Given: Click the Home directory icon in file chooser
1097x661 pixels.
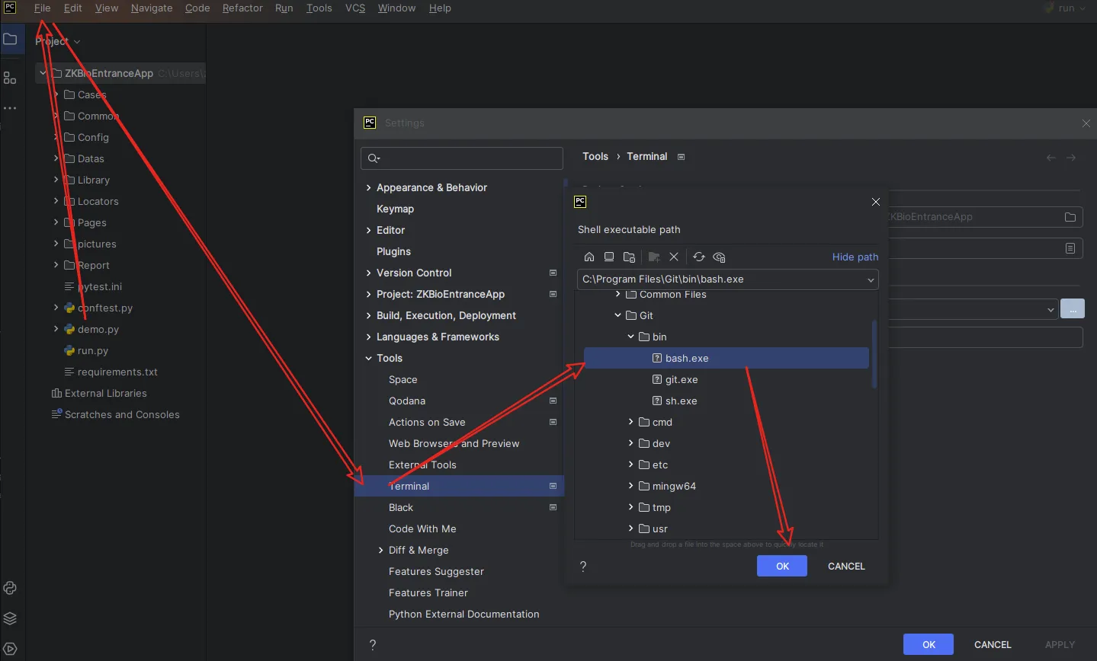Looking at the screenshot, I should click(589, 257).
